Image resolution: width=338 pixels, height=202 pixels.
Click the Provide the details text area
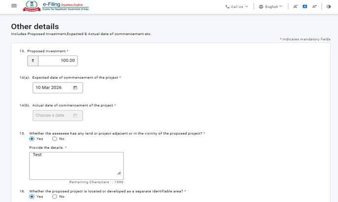[76, 166]
